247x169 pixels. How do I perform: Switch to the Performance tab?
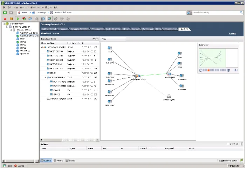pyautogui.click(x=97, y=29)
